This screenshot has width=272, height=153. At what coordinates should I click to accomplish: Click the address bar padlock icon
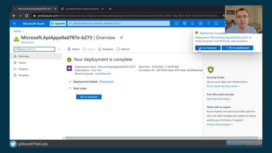tap(34, 16)
